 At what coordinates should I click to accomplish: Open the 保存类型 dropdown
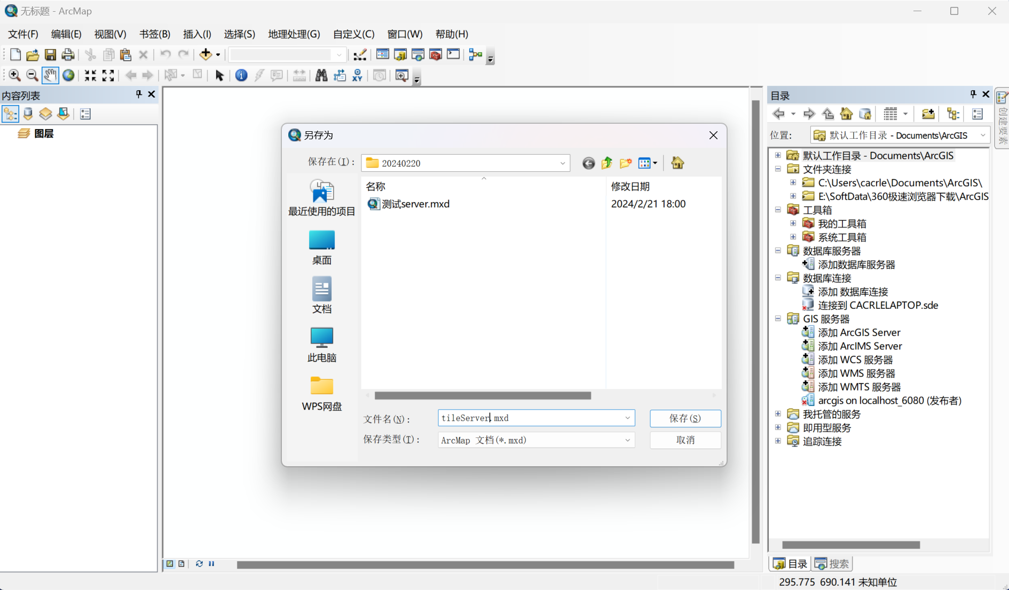point(628,440)
